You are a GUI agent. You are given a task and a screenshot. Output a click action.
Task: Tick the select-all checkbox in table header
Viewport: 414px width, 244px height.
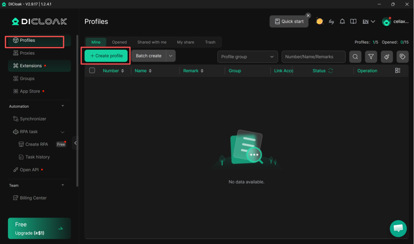point(92,70)
